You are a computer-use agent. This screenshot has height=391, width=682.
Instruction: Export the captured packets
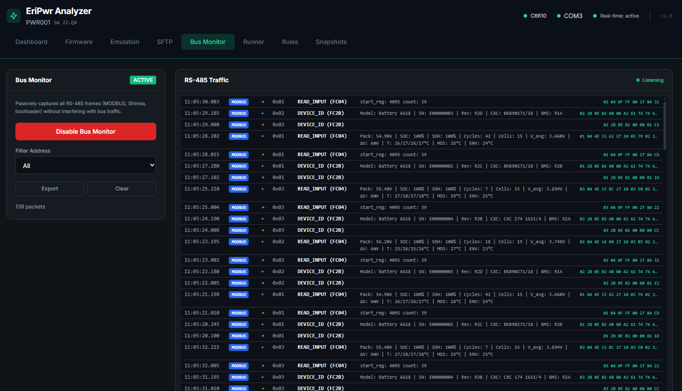click(x=50, y=189)
